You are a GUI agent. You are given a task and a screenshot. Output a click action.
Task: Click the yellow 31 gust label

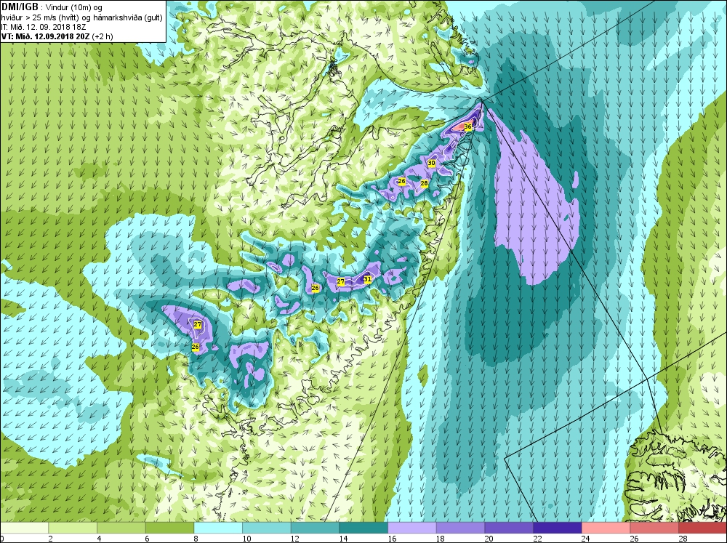click(367, 278)
